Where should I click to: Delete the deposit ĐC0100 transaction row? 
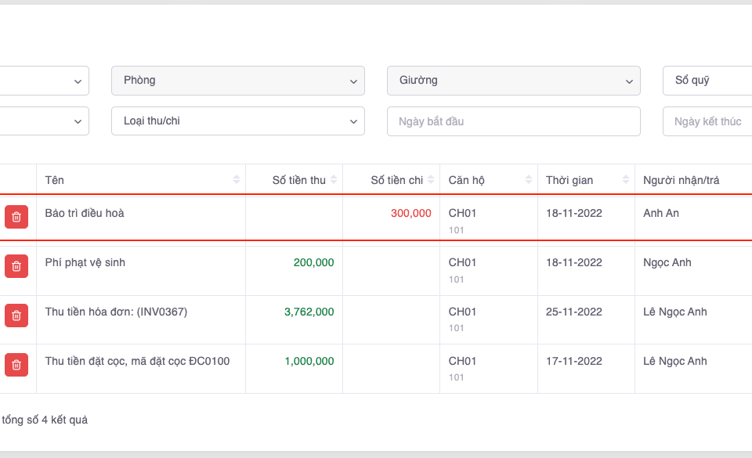pos(16,365)
